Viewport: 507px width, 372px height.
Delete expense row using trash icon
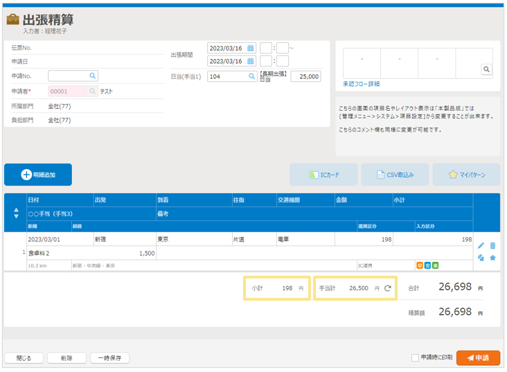pyautogui.click(x=492, y=245)
